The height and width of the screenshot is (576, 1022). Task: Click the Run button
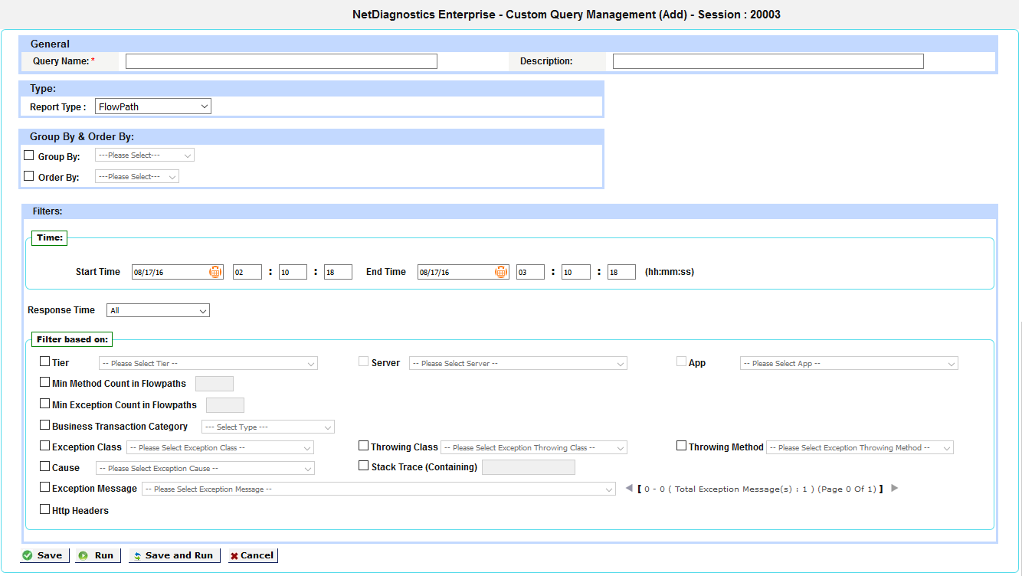98,555
